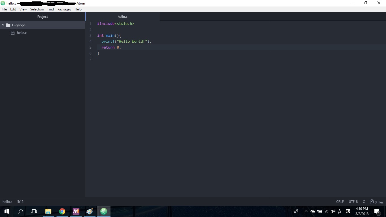The width and height of the screenshot is (386, 217).
Task: Click the hello.c editor tab
Action: 122,17
